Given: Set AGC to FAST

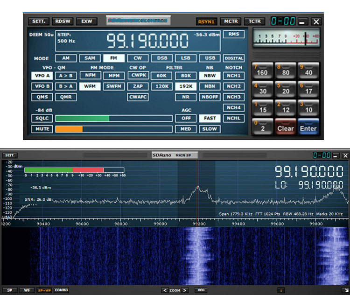Looking at the screenshot, I should (210, 119).
